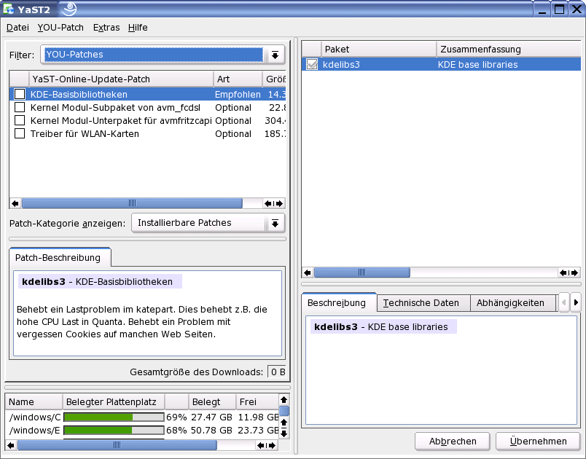This screenshot has height=459, width=586.
Task: Check Treiber für WLAN-Karten checkbox
Action: 20,134
